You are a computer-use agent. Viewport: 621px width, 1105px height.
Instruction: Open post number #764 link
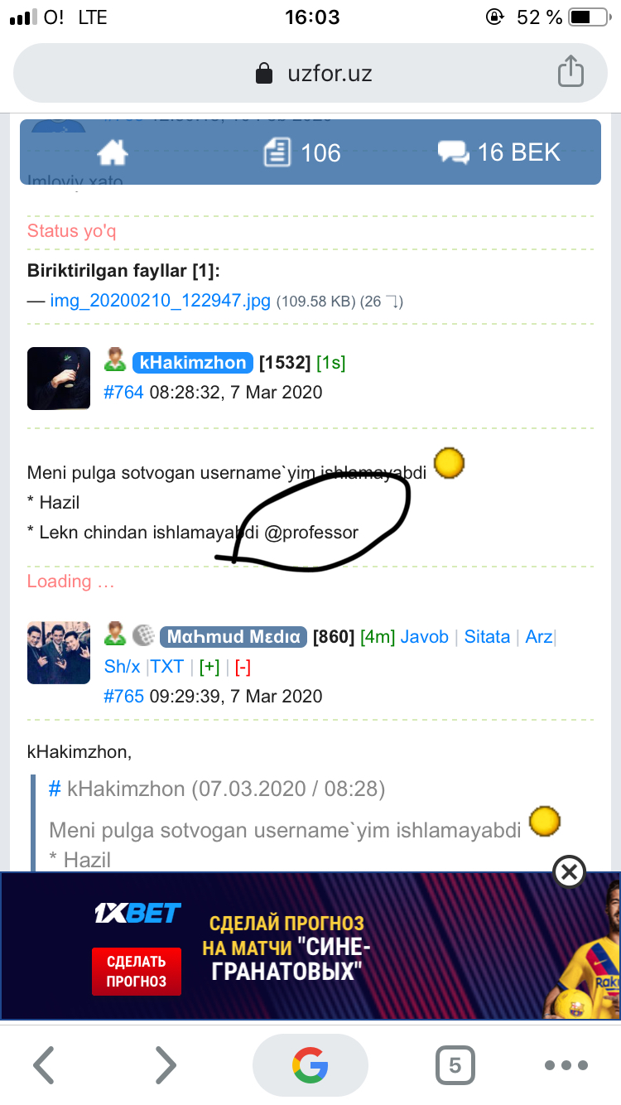click(x=123, y=392)
